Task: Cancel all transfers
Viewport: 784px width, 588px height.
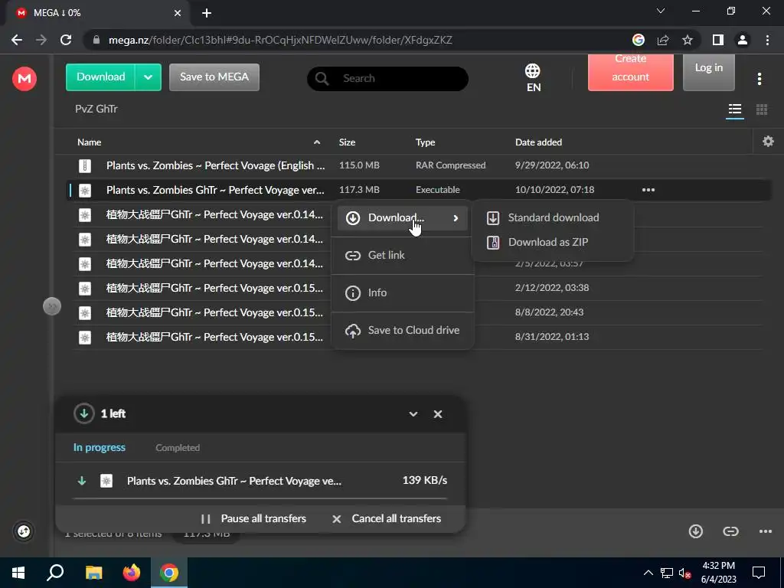Action: point(387,518)
